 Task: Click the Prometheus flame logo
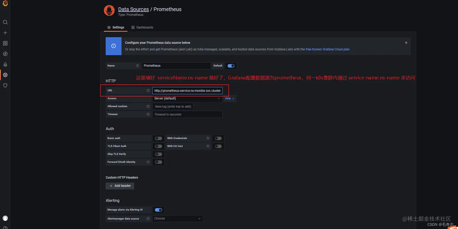pos(109,11)
